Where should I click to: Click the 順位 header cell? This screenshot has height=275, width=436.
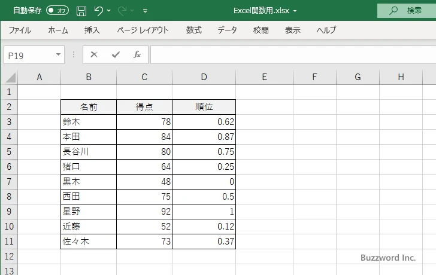204,107
